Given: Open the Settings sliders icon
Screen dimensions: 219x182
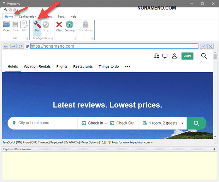Looking at the screenshot, I should pyautogui.click(x=70, y=24).
